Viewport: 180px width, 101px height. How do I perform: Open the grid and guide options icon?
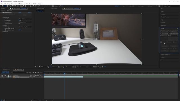tap(48, 67)
